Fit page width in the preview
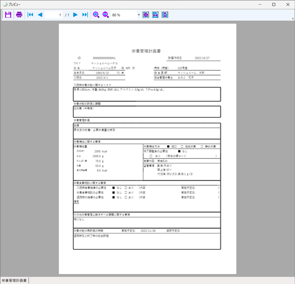 [155, 15]
